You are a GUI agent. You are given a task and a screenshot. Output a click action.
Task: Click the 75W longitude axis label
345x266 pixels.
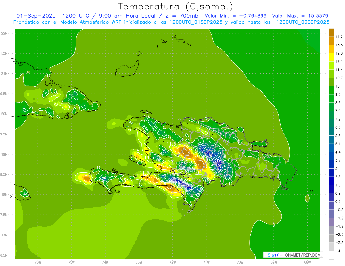pos(72,262)
